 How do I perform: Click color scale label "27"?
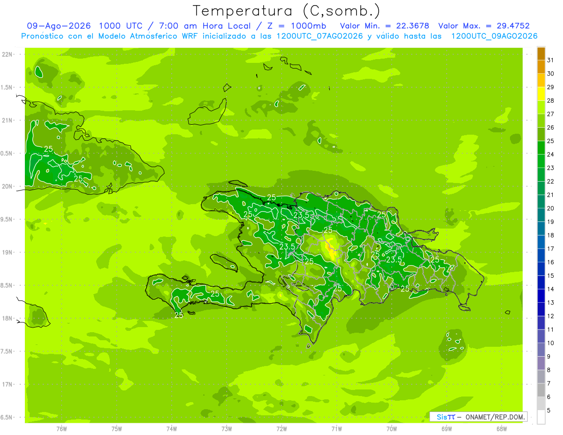pos(550,114)
